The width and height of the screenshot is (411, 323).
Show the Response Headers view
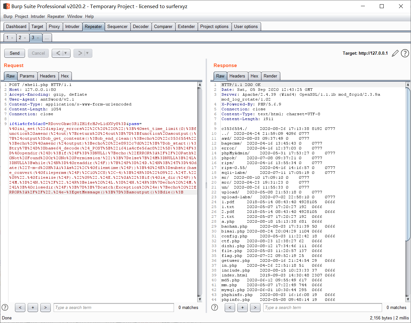(237, 76)
